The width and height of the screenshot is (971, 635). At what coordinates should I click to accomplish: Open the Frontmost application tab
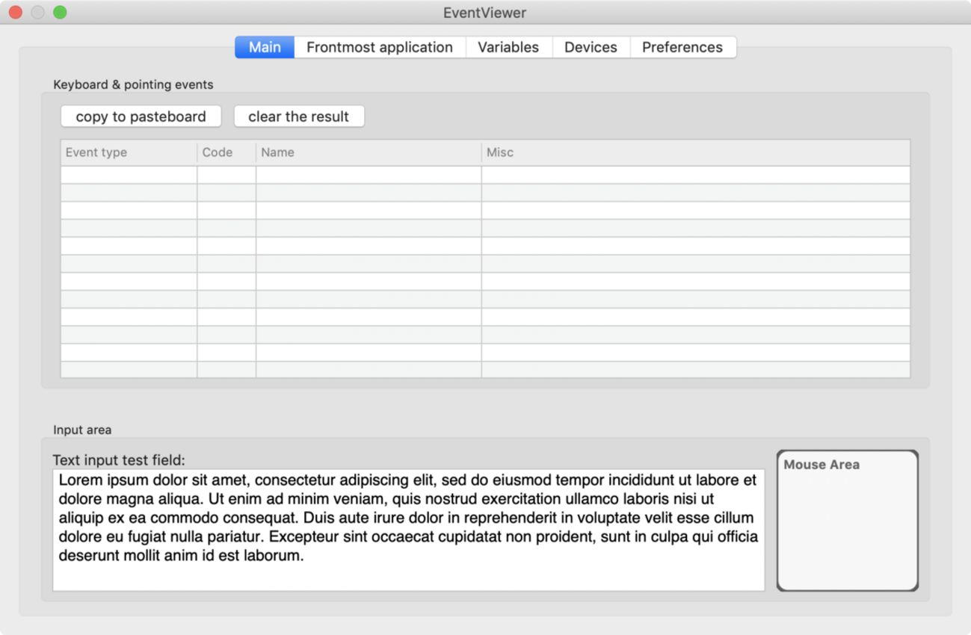tap(380, 47)
